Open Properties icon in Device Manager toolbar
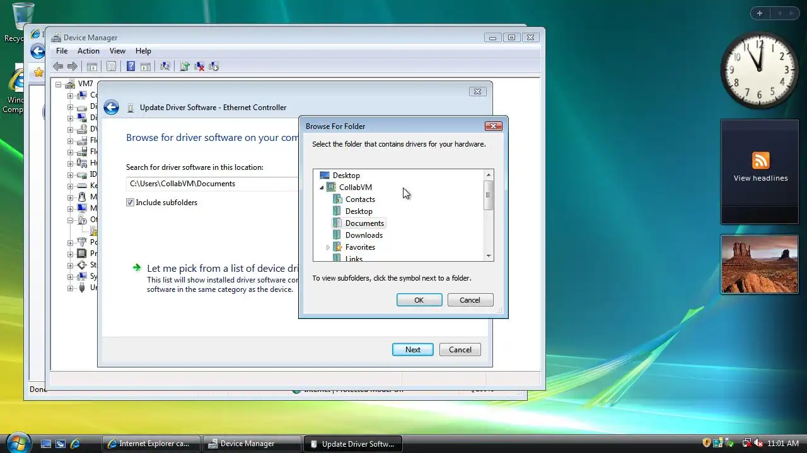This screenshot has width=807, height=453. [x=111, y=66]
